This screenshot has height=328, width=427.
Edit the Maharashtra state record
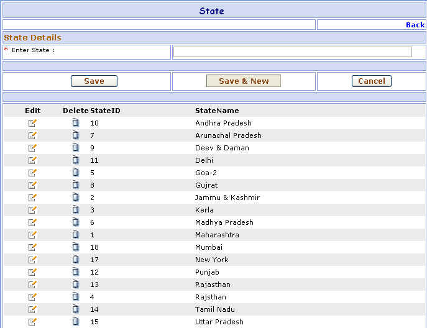[32, 235]
